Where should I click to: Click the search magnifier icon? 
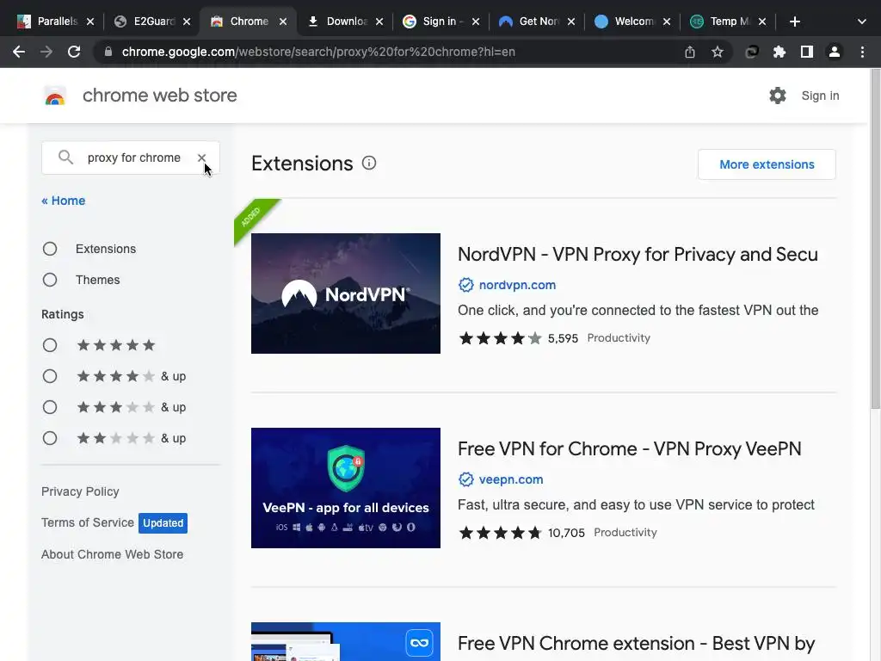point(65,158)
